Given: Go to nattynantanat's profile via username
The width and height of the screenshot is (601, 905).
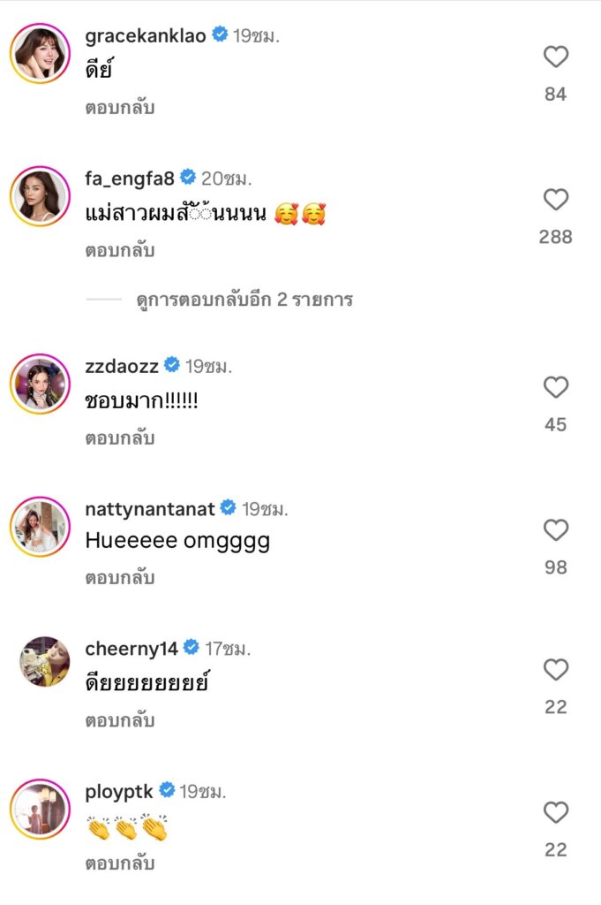Looking at the screenshot, I should (x=149, y=508).
